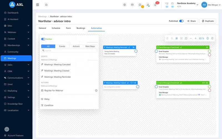The width and height of the screenshot is (222, 139).
Task: Click the copy icon in canvas toolbar
Action: coord(167,38)
